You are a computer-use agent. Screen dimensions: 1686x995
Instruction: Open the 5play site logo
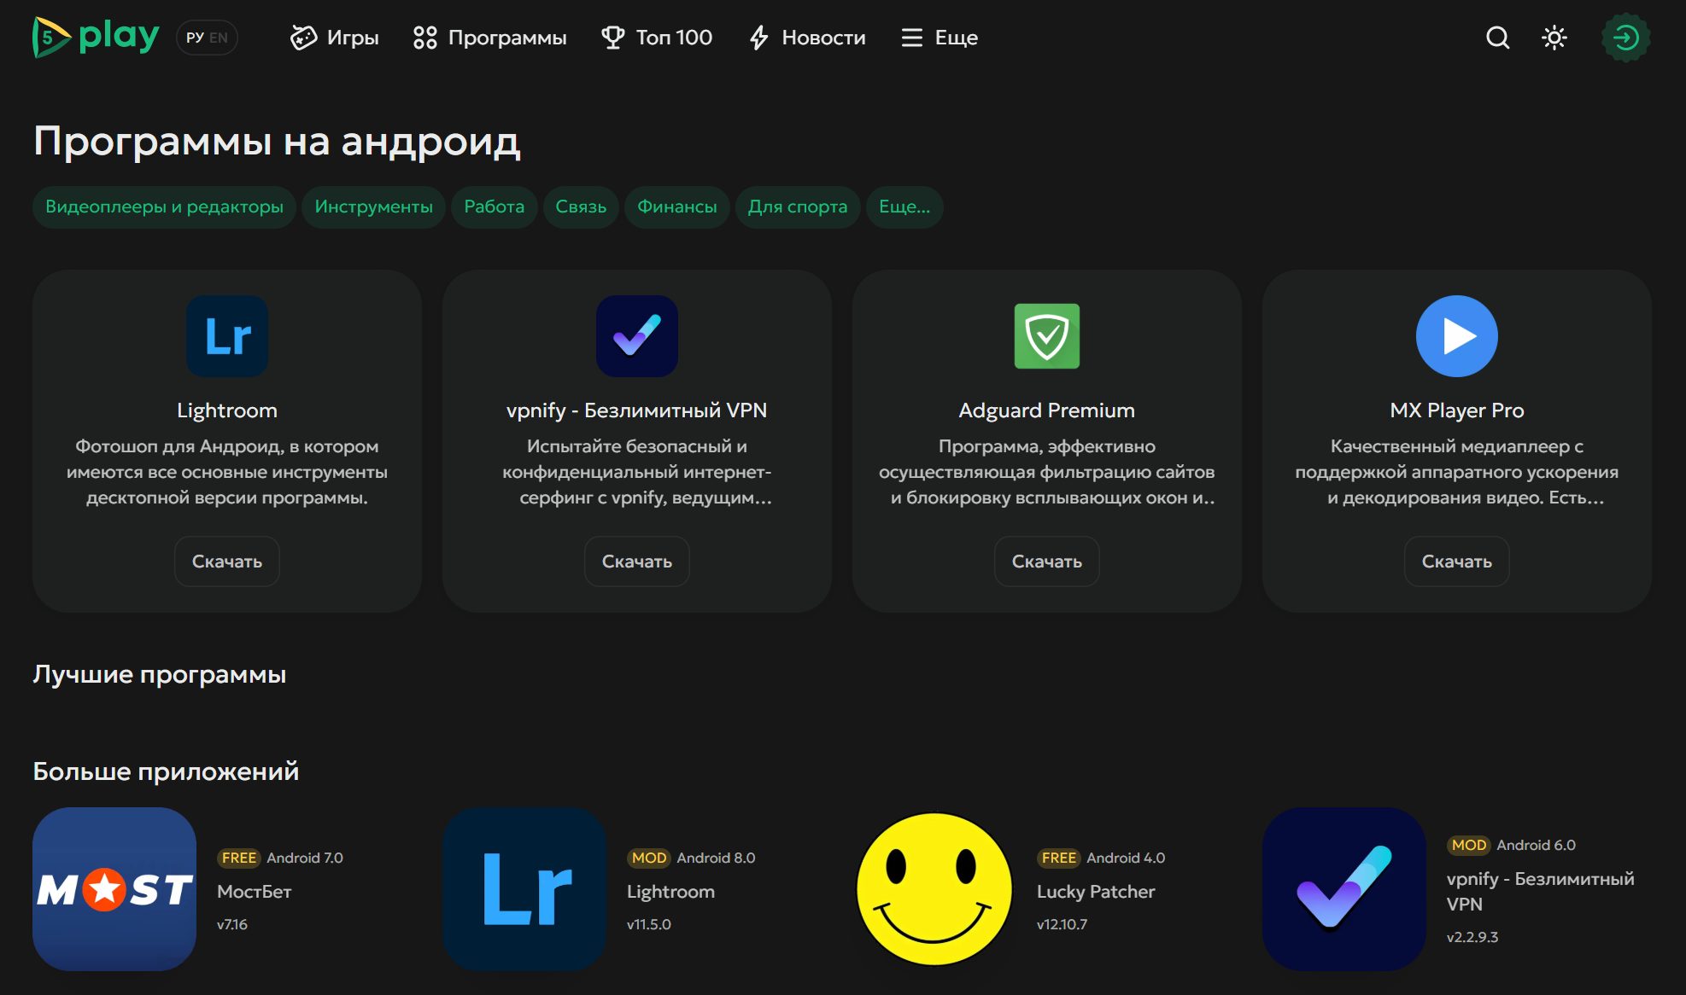pyautogui.click(x=96, y=37)
